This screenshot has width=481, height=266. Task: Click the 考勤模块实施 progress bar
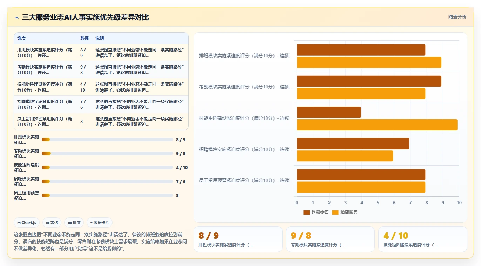point(107,153)
